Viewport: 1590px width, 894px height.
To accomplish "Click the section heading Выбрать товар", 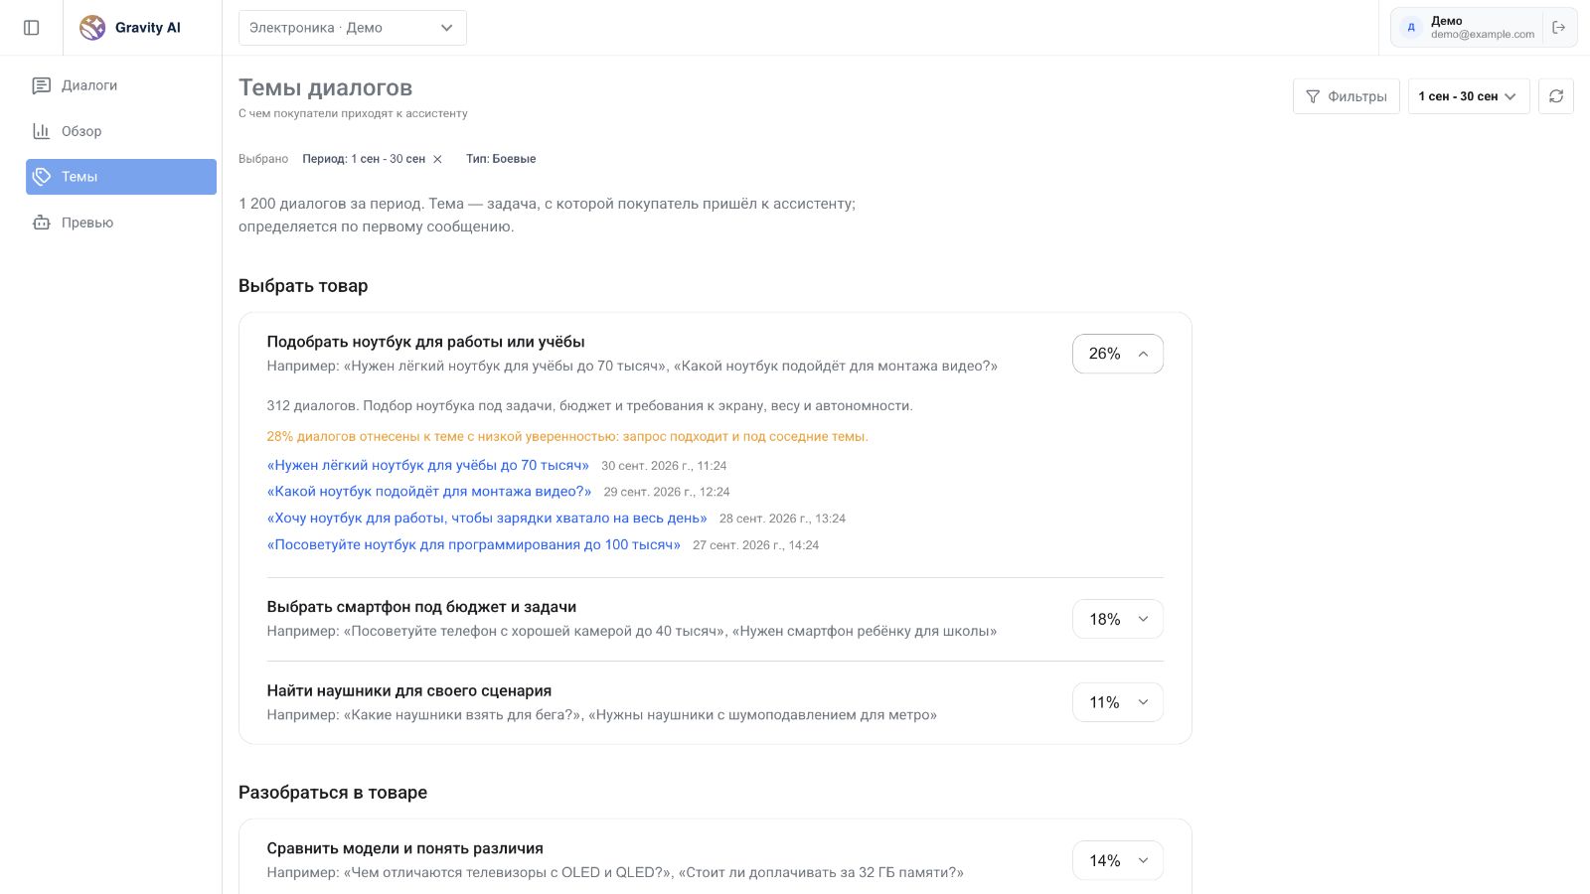I will pyautogui.click(x=303, y=286).
